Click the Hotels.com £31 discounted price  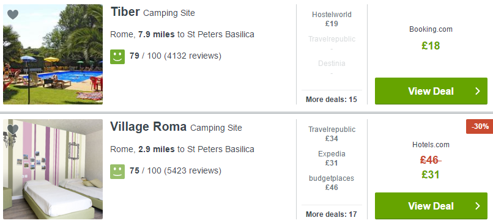click(431, 175)
